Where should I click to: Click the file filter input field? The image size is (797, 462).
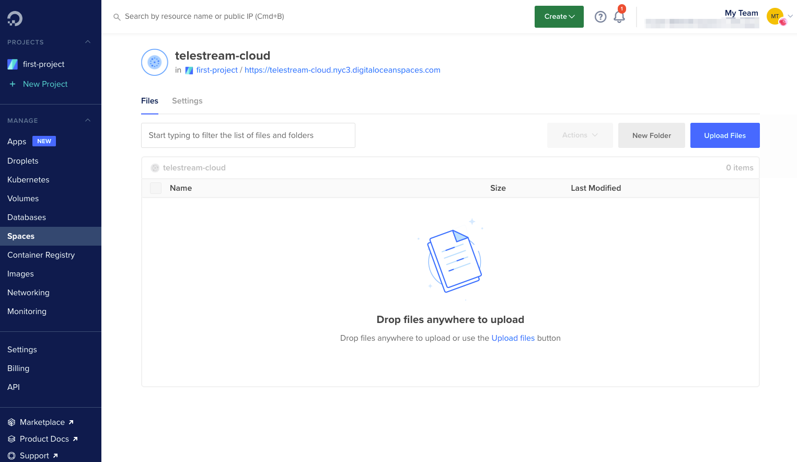[248, 135]
